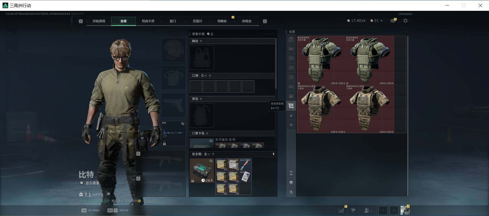Open the weight details list icon

(x=108, y=194)
